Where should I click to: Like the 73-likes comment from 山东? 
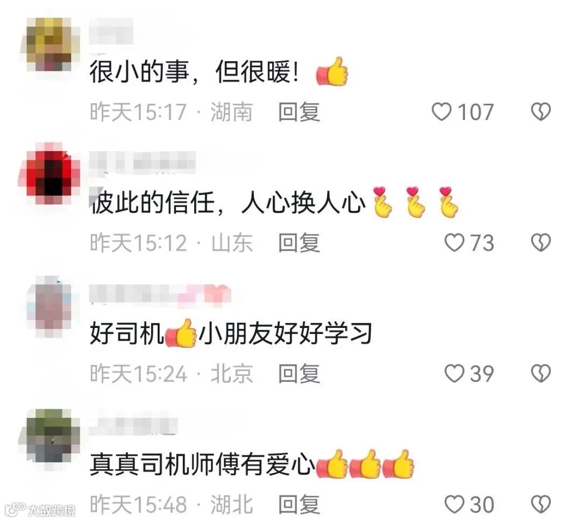click(x=454, y=242)
